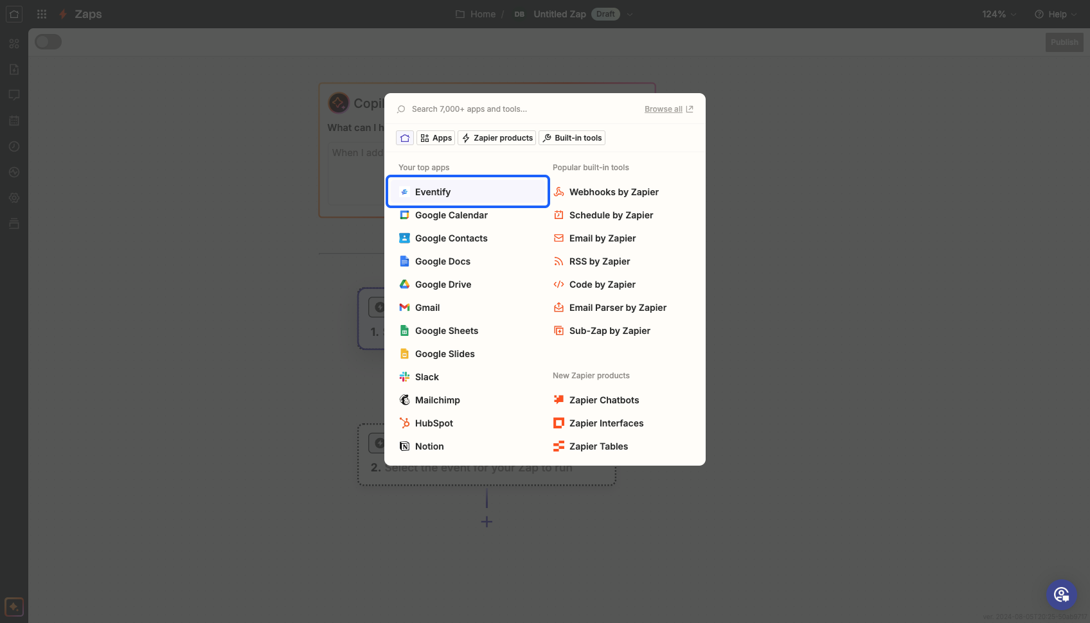Open the 124% zoom dropdown
The width and height of the screenshot is (1090, 623).
(999, 14)
